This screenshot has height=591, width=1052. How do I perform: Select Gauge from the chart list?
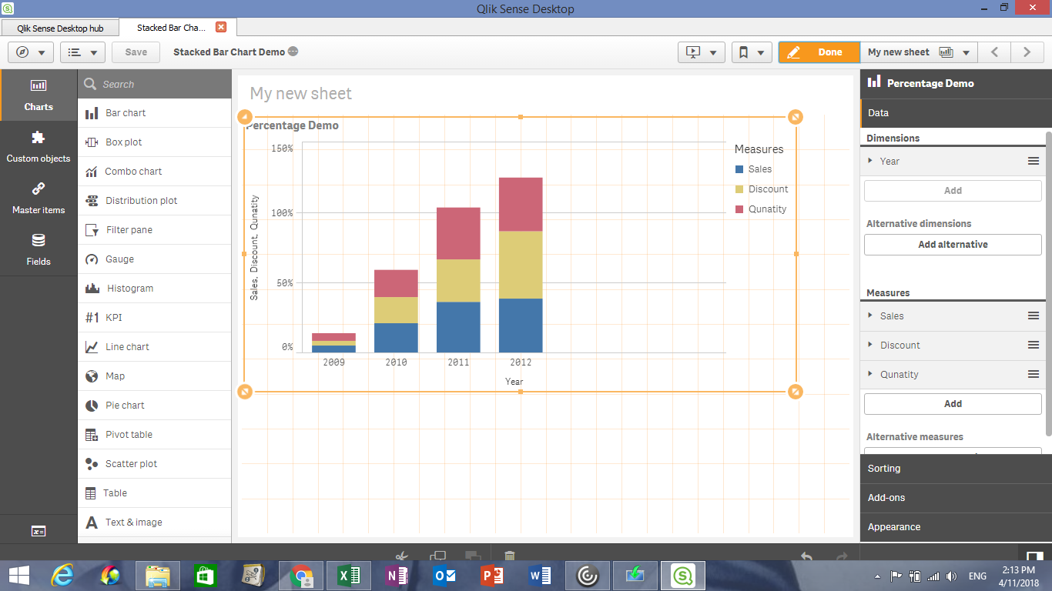(x=154, y=259)
